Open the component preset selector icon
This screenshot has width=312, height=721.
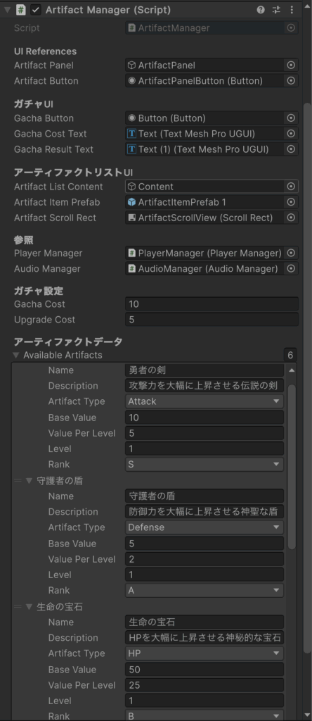[276, 10]
